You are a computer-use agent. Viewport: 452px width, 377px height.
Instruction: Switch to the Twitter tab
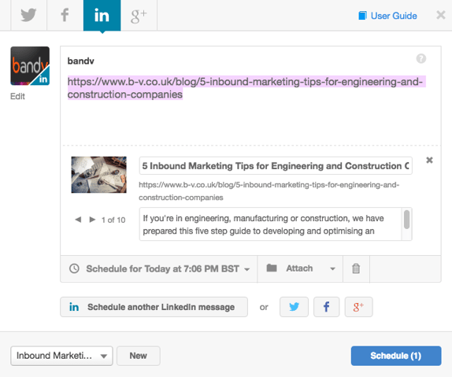pos(28,15)
